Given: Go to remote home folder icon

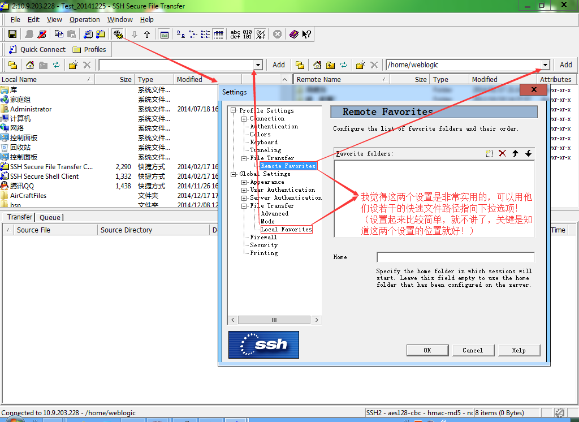Looking at the screenshot, I should coord(317,65).
